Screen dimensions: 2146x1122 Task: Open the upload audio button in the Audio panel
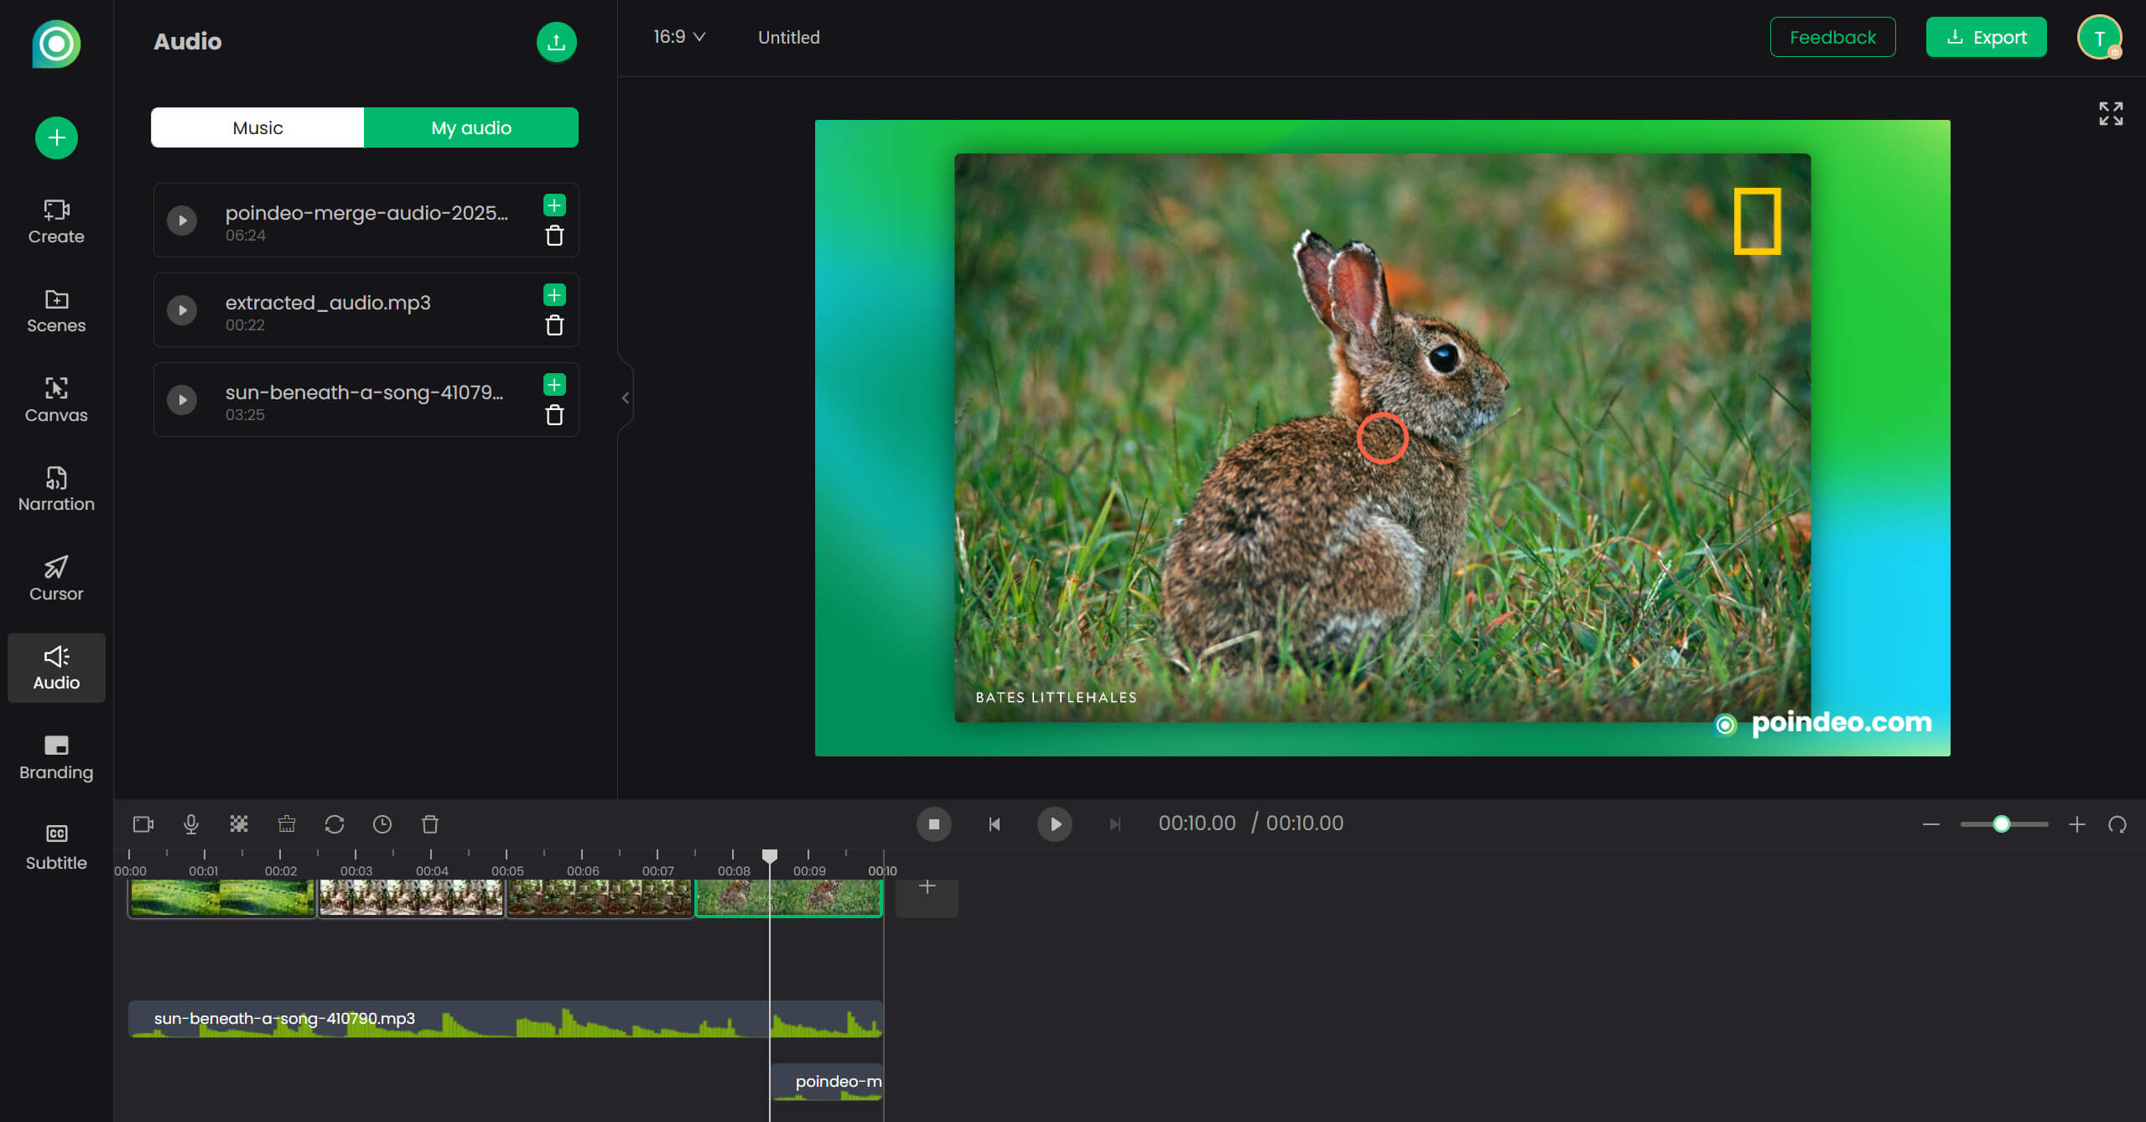pos(556,41)
